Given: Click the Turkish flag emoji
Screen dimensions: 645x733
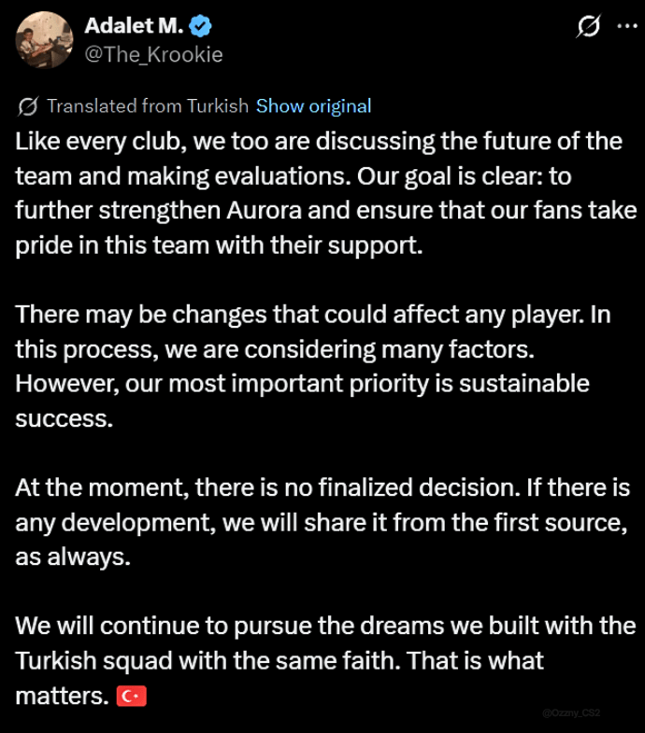Looking at the screenshot, I should tap(131, 697).
